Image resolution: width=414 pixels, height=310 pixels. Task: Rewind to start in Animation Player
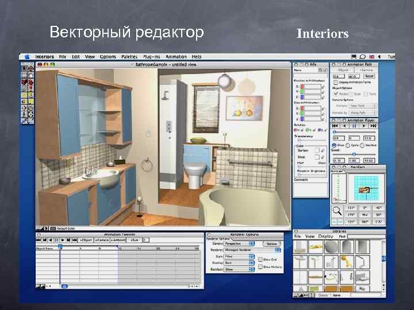tap(335, 126)
